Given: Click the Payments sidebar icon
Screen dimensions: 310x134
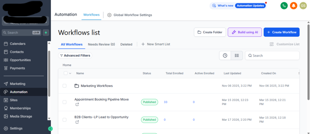Looking at the screenshot, I should tap(6, 68).
